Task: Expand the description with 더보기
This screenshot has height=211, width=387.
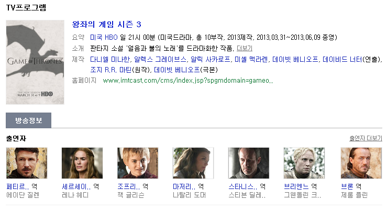Action: pos(245,48)
